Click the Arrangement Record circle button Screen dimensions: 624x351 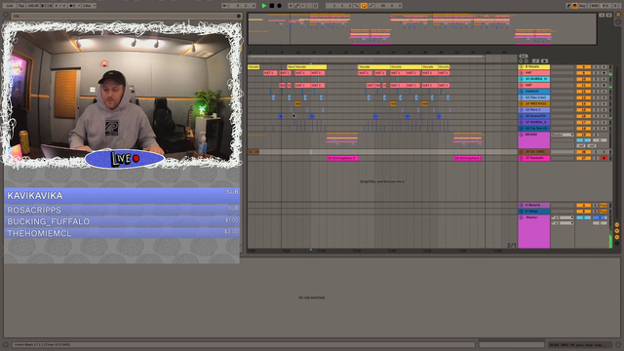click(x=280, y=6)
